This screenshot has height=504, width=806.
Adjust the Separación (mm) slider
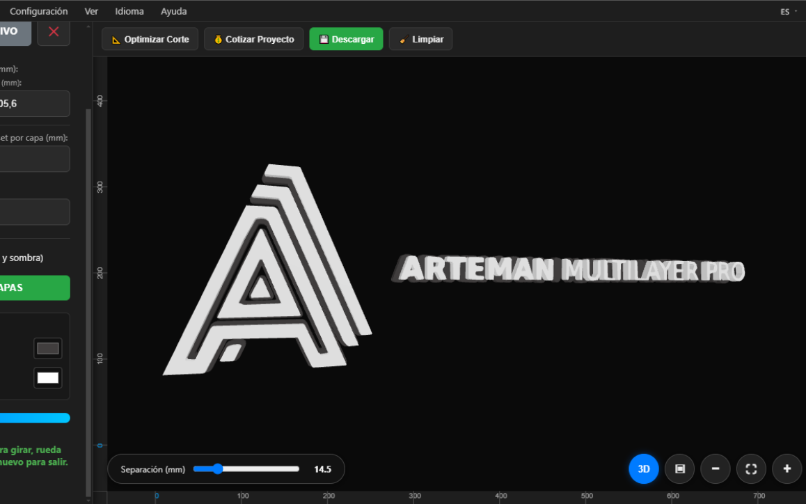[x=246, y=469]
